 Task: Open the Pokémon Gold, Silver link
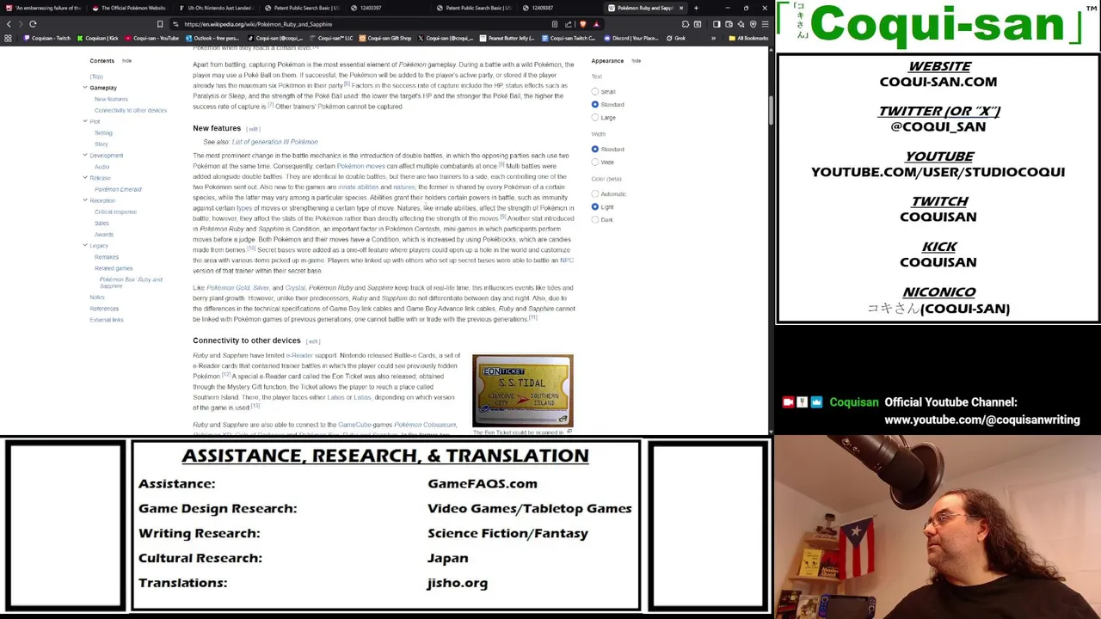point(237,288)
